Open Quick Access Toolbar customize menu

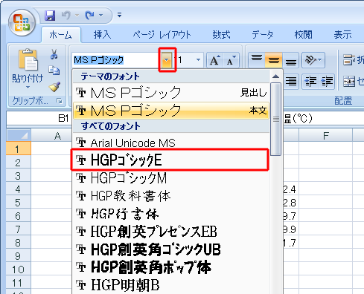click(119, 16)
